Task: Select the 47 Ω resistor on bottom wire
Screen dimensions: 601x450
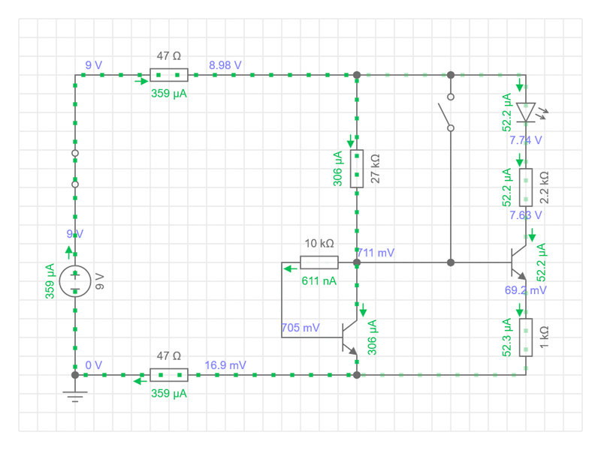Action: tap(169, 374)
